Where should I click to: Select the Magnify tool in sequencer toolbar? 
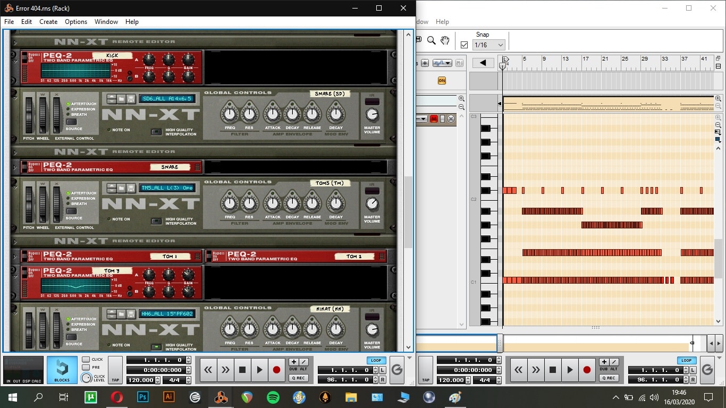click(x=432, y=40)
